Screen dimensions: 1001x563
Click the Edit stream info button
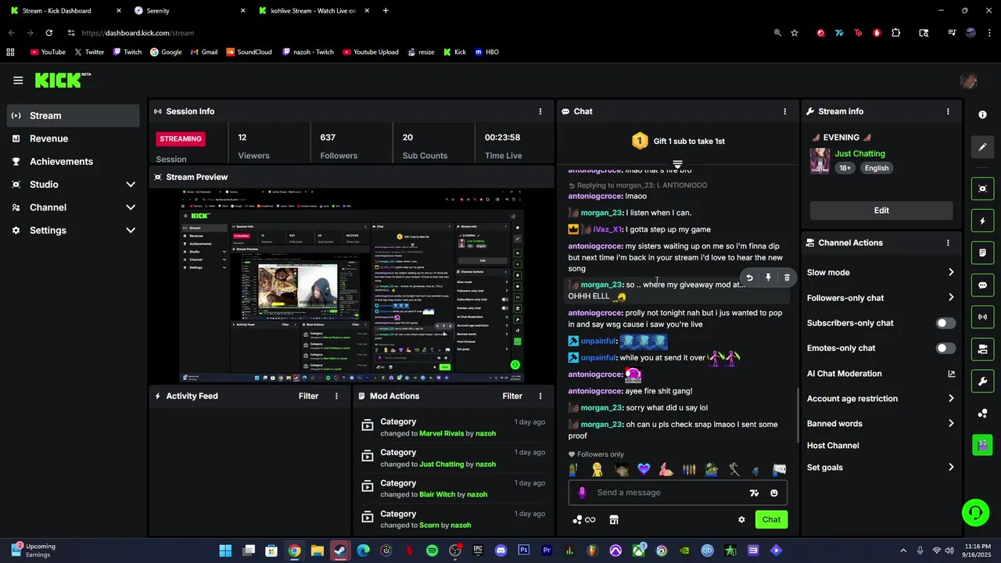pos(881,210)
